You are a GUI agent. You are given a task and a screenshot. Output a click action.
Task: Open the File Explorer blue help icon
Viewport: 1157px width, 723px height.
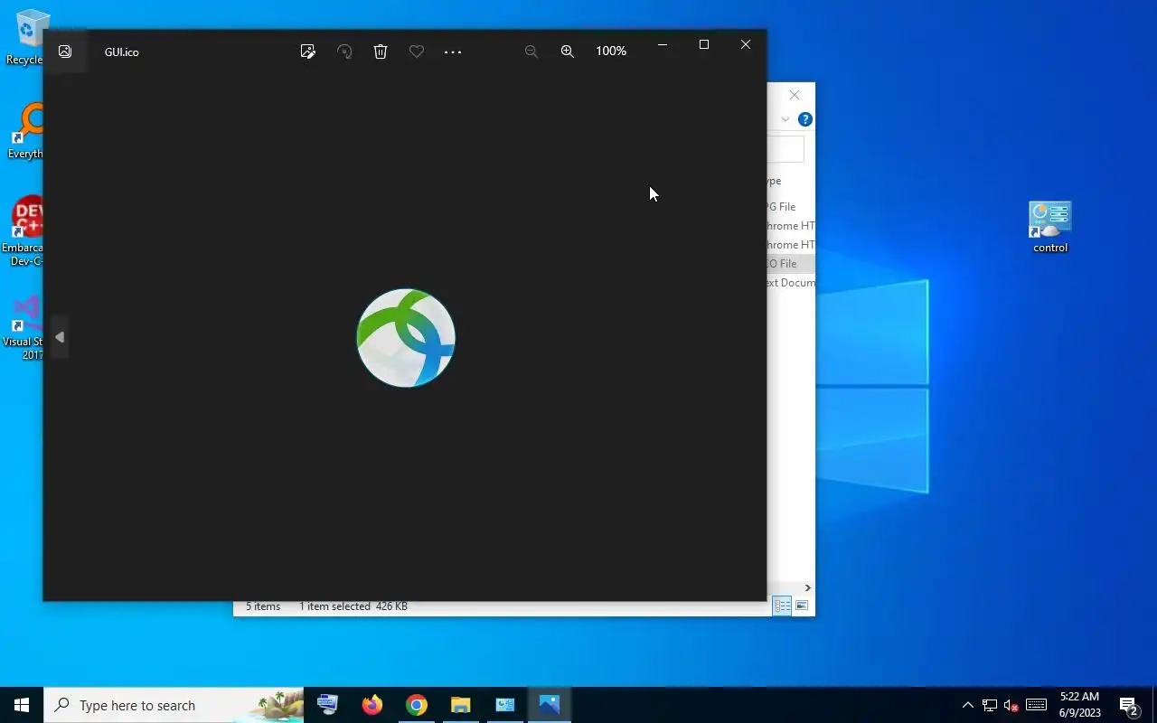pos(805,119)
